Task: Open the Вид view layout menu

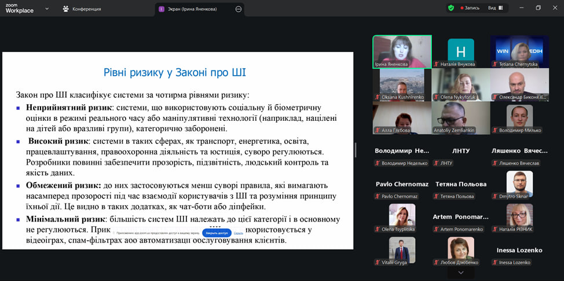Action: tap(495, 8)
